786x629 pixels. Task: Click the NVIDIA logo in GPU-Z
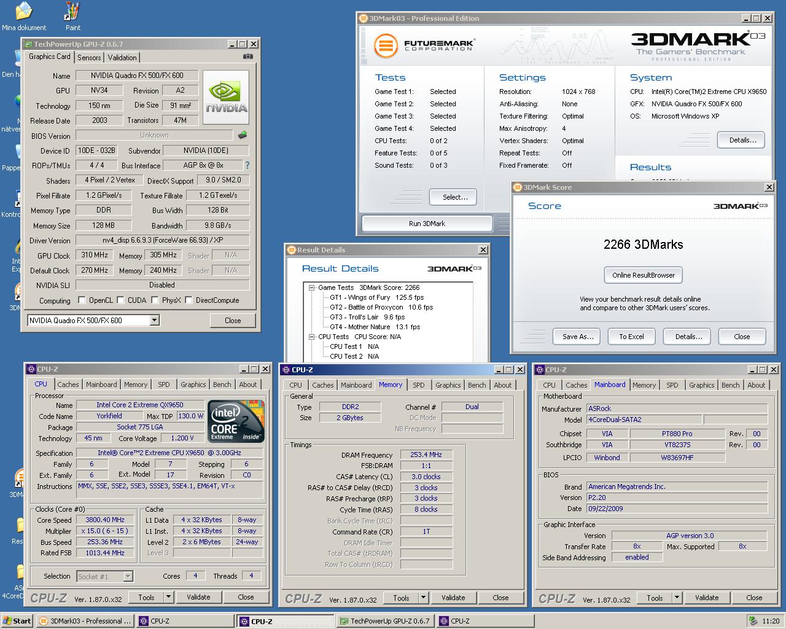tap(226, 98)
